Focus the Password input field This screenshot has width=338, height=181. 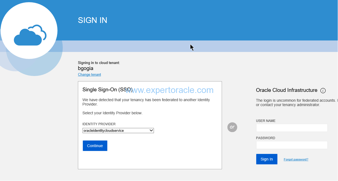point(292,145)
